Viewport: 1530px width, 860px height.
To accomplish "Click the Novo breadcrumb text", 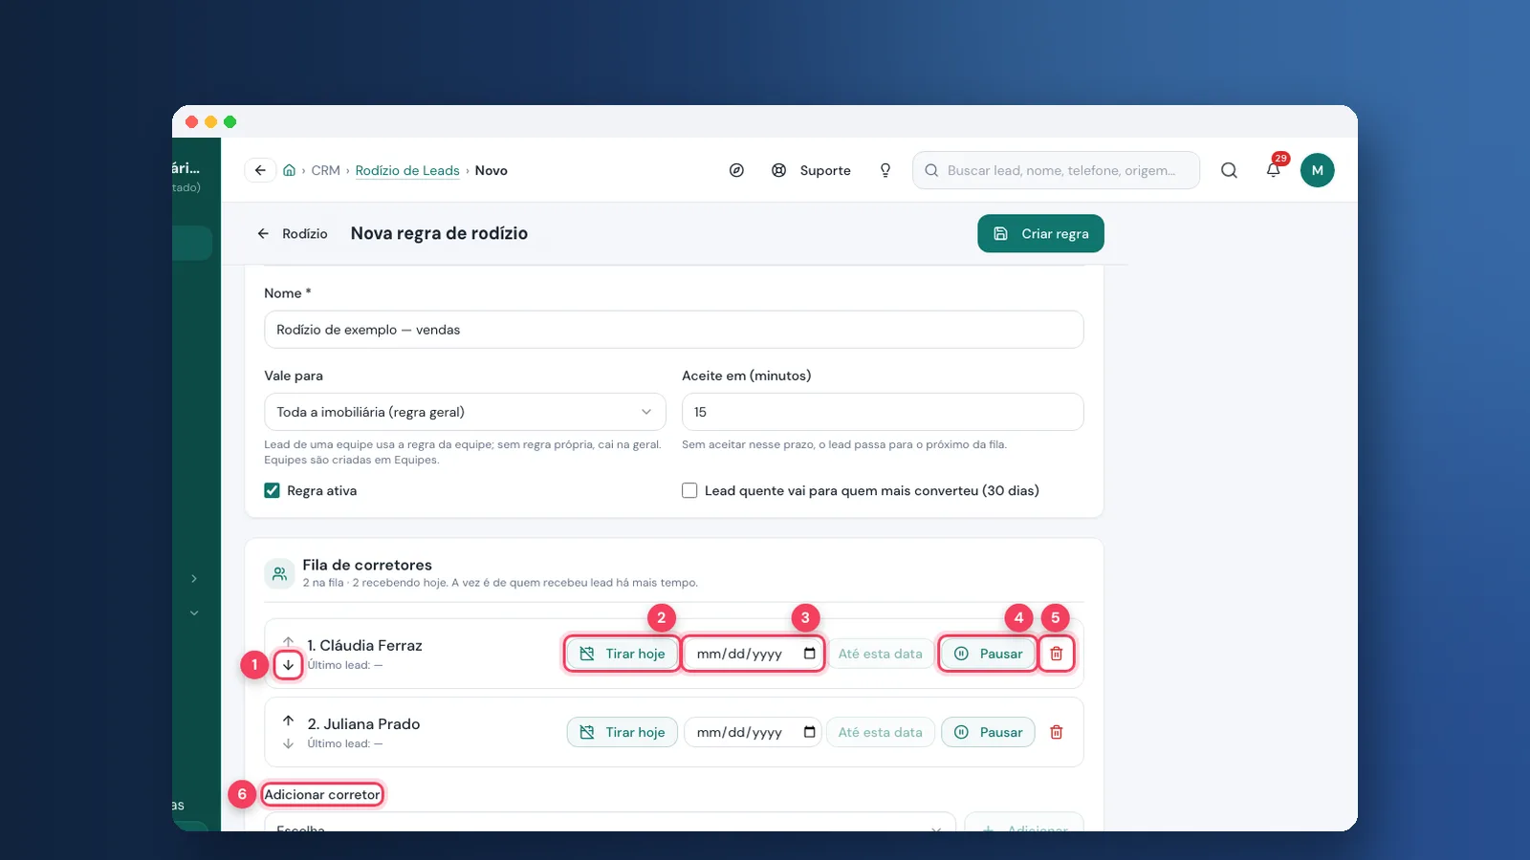I will coord(492,170).
